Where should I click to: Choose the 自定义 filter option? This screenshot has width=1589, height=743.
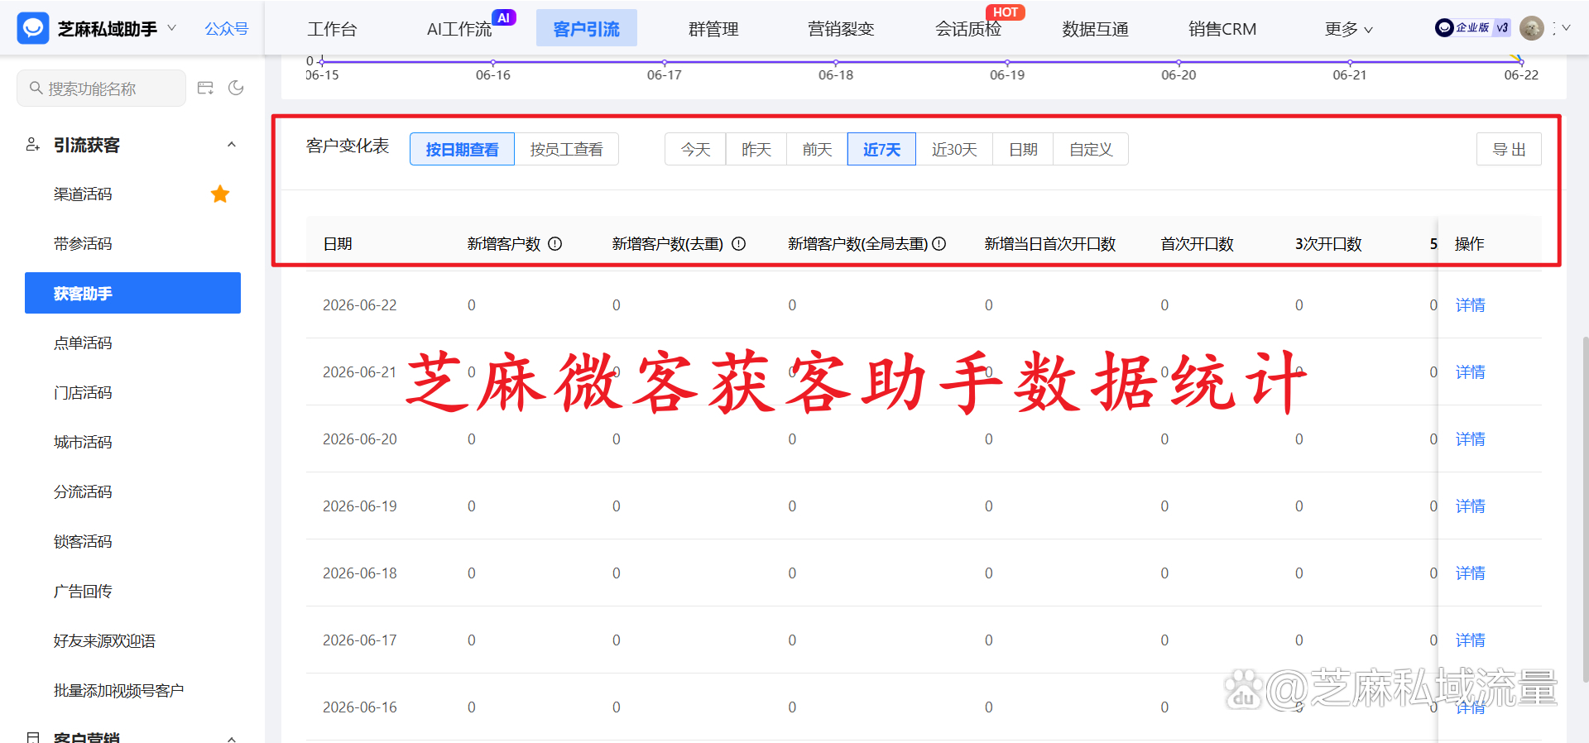coord(1091,149)
